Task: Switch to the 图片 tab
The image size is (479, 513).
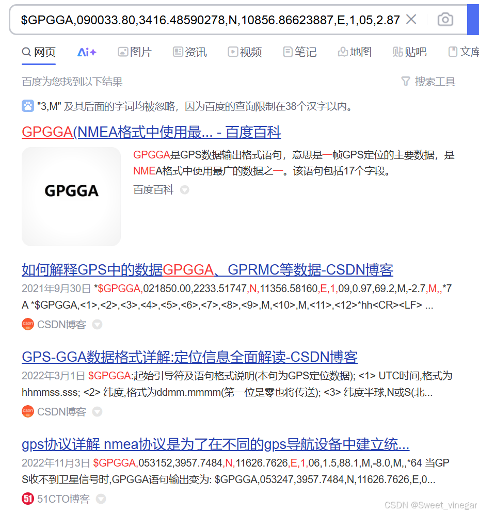Action: [x=135, y=52]
